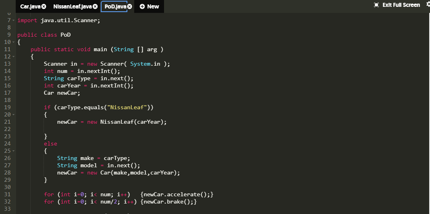Click the full screen square icon
Viewport: 430px width, 214px height.
pos(376,5)
